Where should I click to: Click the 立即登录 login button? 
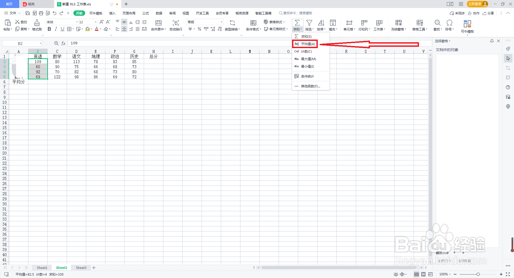(478, 4)
